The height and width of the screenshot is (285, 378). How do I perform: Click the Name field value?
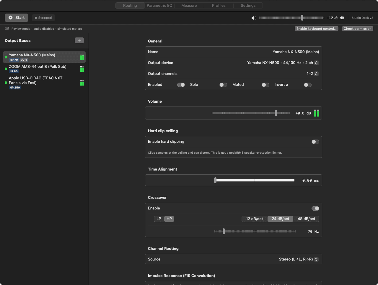click(x=296, y=52)
